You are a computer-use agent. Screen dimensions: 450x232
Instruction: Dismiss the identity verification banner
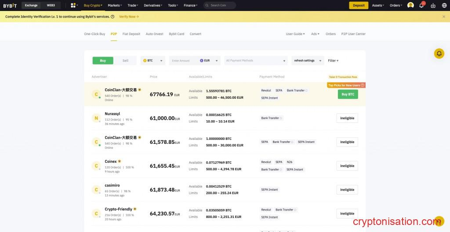[x=443, y=17]
